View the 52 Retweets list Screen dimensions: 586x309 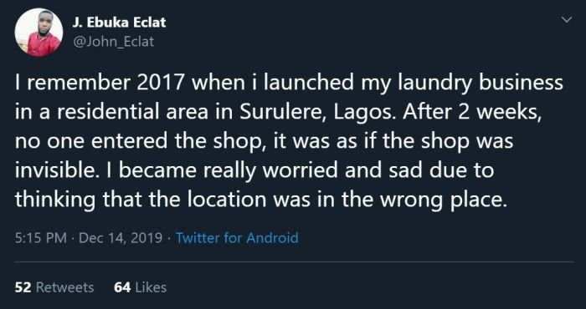54,287
